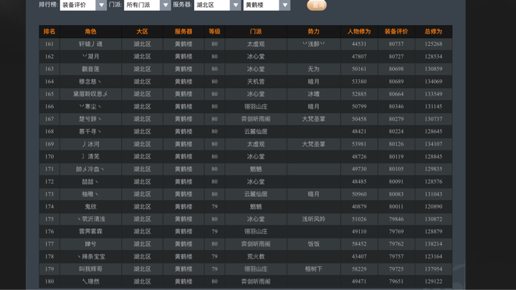Select character name 穆念慈
This screenshot has width=516, height=290.
(x=90, y=82)
